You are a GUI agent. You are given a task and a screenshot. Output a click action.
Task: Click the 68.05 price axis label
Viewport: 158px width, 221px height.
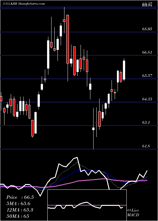click(x=147, y=29)
